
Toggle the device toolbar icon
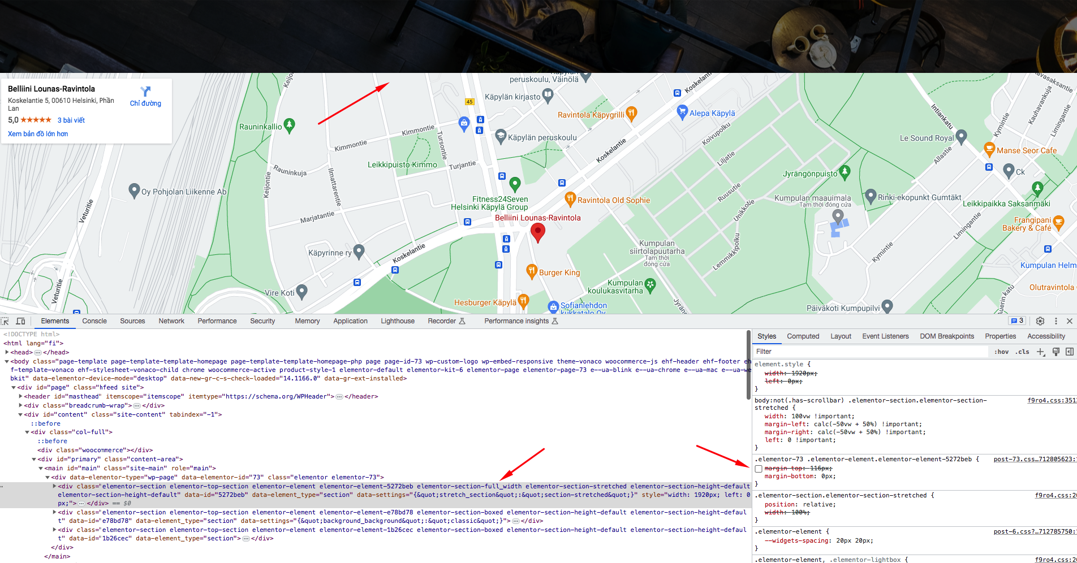tap(20, 321)
